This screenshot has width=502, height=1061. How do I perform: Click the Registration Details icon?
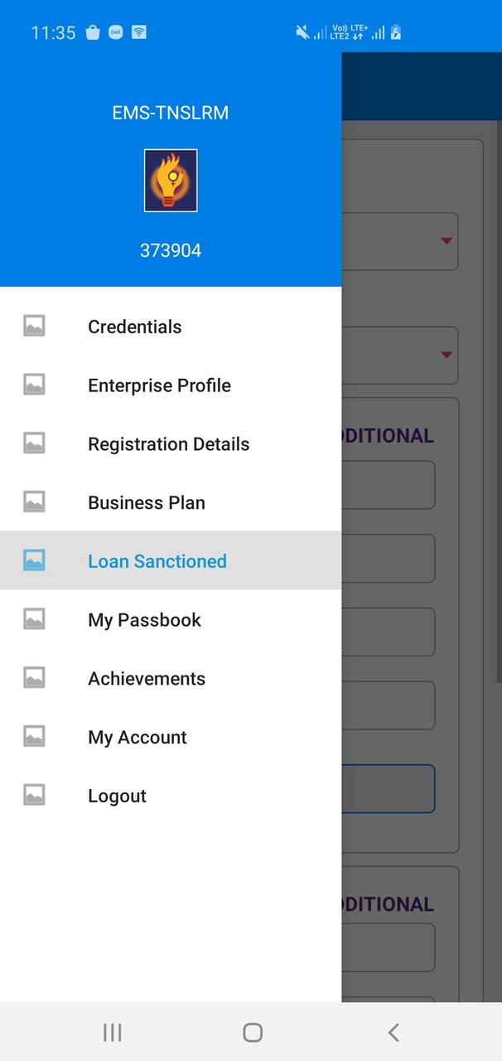(x=34, y=443)
